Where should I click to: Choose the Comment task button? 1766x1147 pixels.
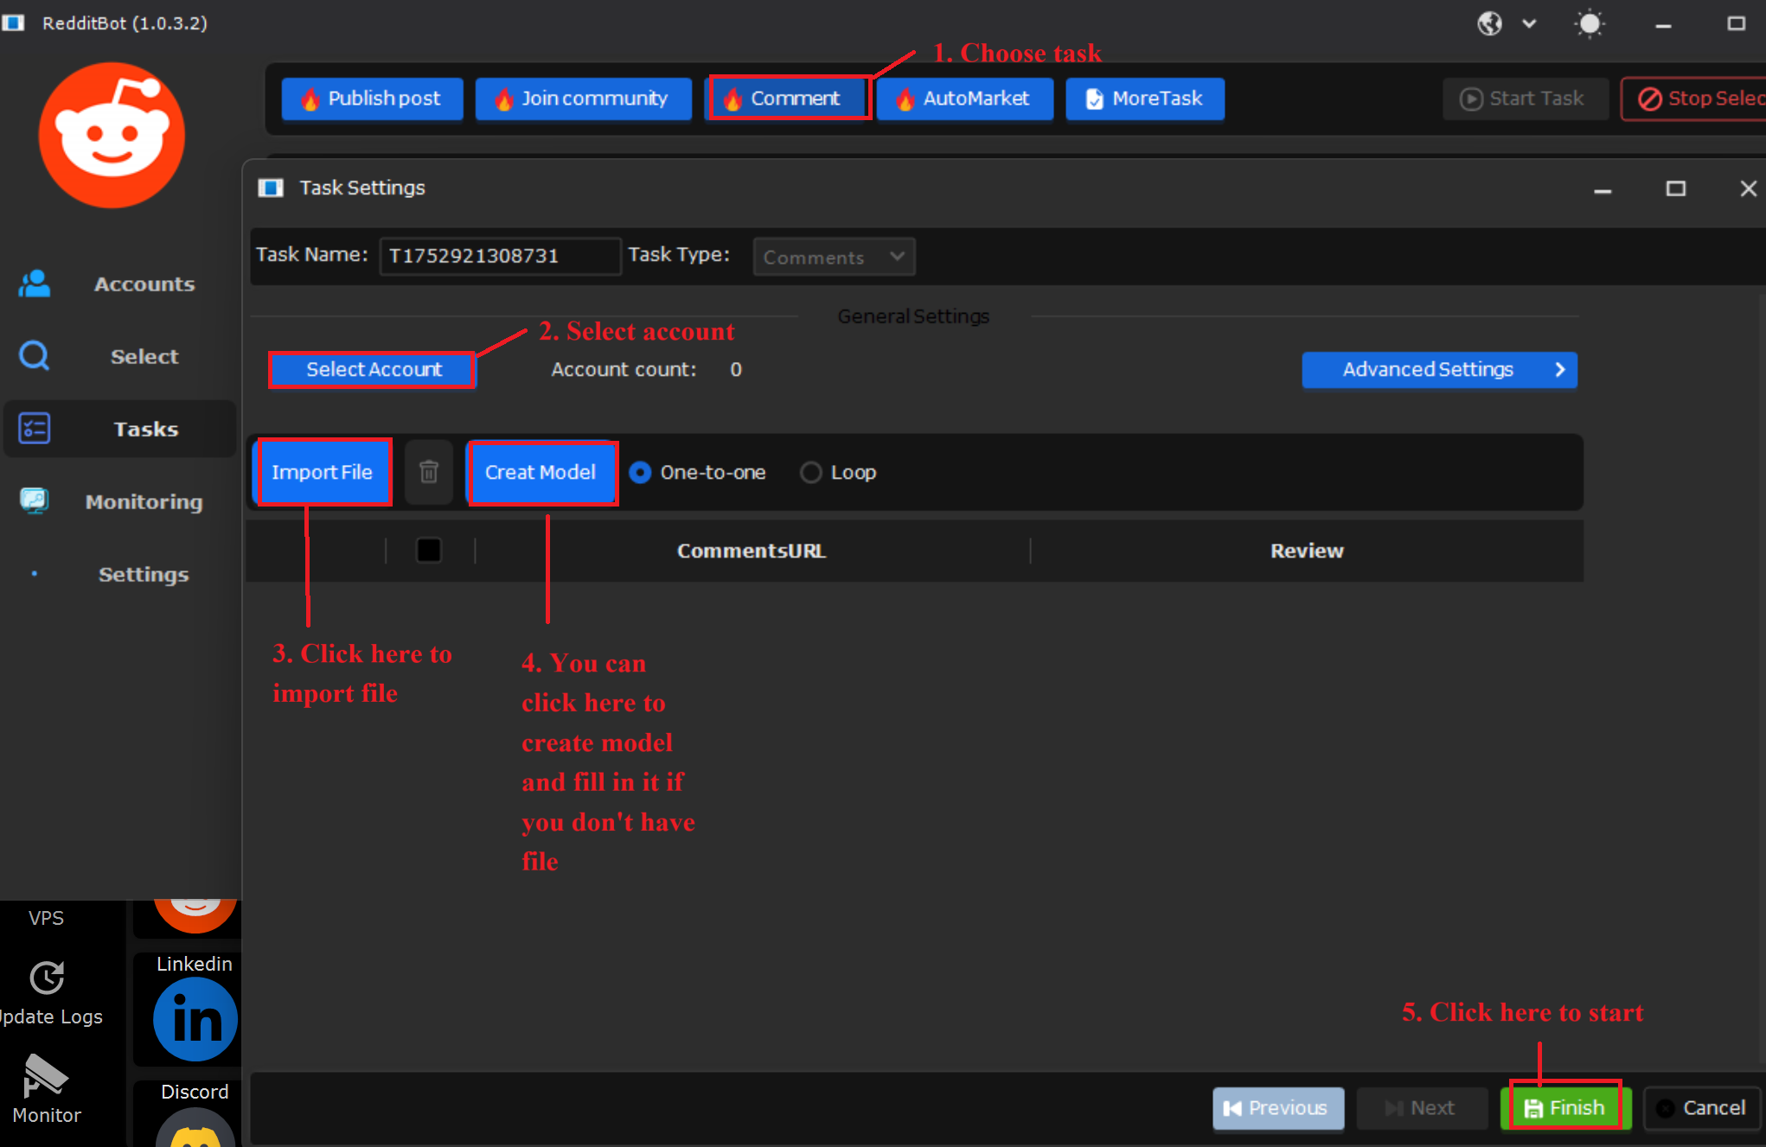[788, 99]
